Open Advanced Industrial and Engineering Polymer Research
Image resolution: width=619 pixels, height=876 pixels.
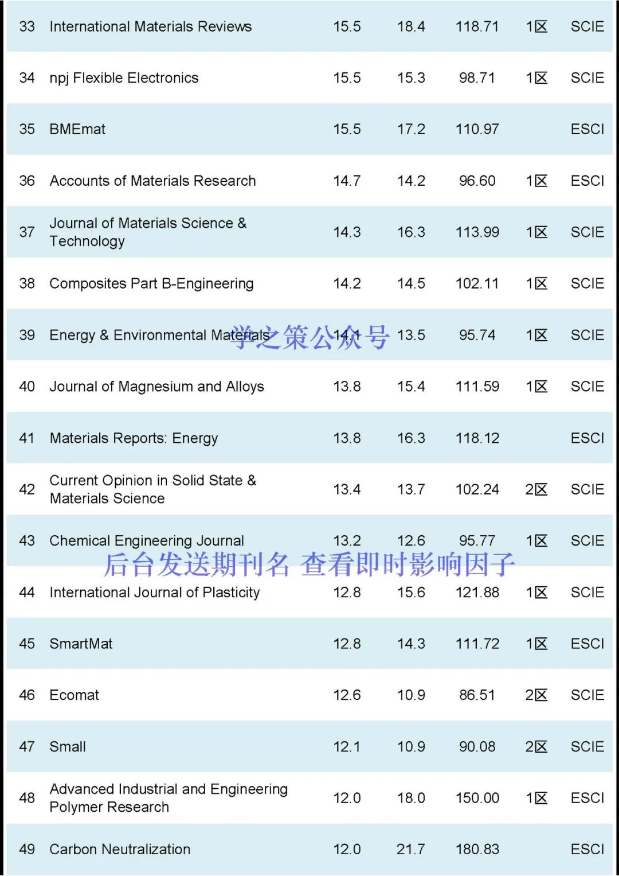pyautogui.click(x=169, y=798)
